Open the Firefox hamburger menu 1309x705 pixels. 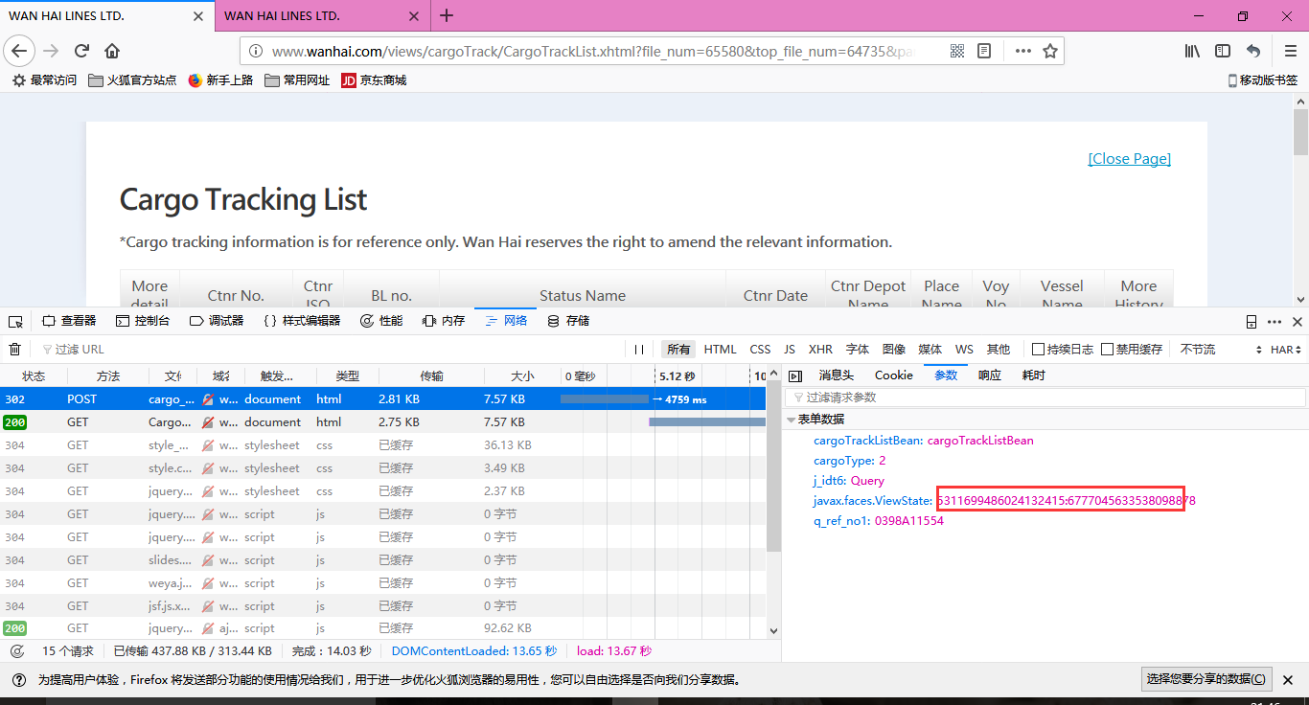tap(1290, 51)
